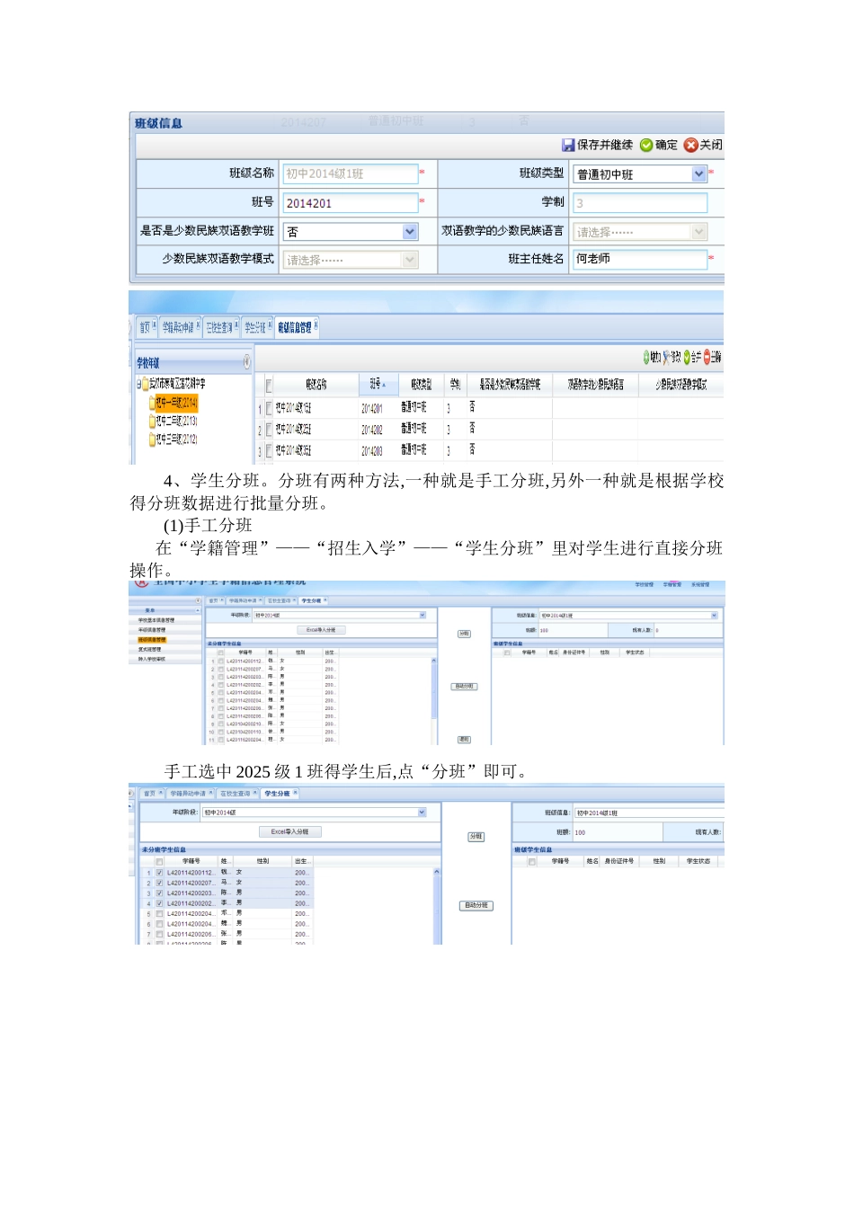Screen dimensions: 854x1208
Task: Tick the header select-all checkbox in the class grid
Action: coord(269,385)
